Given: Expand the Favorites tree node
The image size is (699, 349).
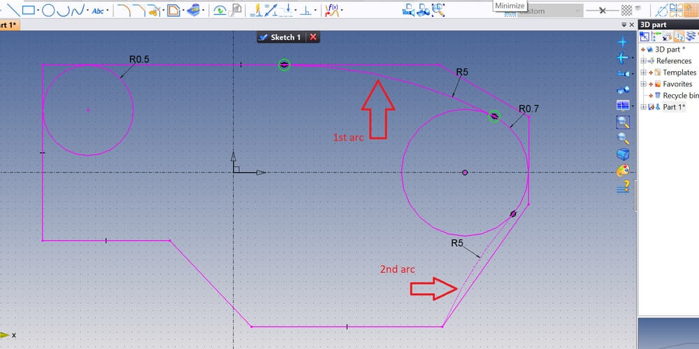Looking at the screenshot, I should click(643, 84).
